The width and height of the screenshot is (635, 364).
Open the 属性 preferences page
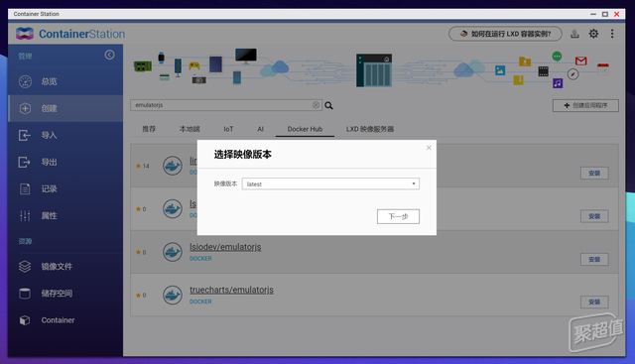pyautogui.click(x=65, y=215)
